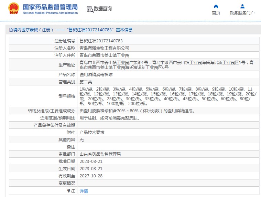Image resolution: width=261 pixels, height=197 pixels.
Task: Click the 适用范围/预期用途 label
Action: tap(57, 118)
